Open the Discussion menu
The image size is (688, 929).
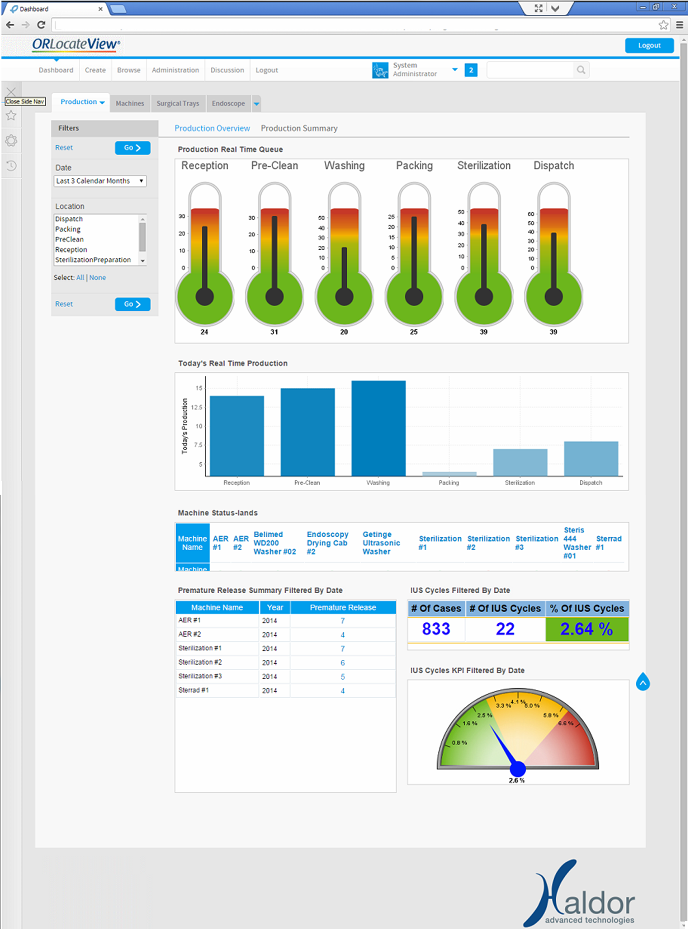[x=227, y=70]
